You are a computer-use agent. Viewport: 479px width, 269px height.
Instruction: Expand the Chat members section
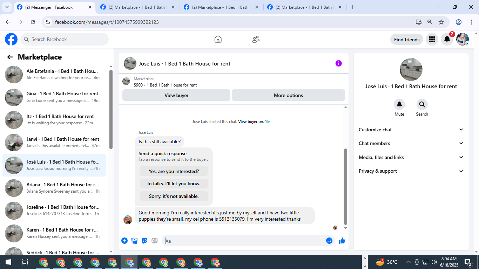pos(411,143)
